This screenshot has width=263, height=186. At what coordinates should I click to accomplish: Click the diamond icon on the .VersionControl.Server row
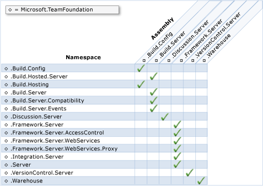point(6,173)
